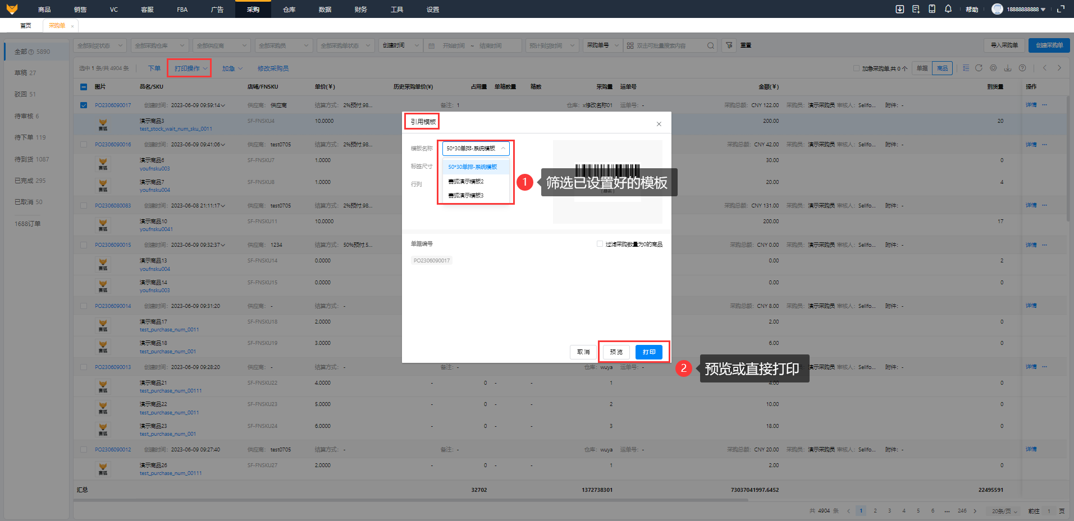This screenshot has width=1074, height=521.
Task: Click the horizontal scrollbar below the table
Action: click(410, 500)
